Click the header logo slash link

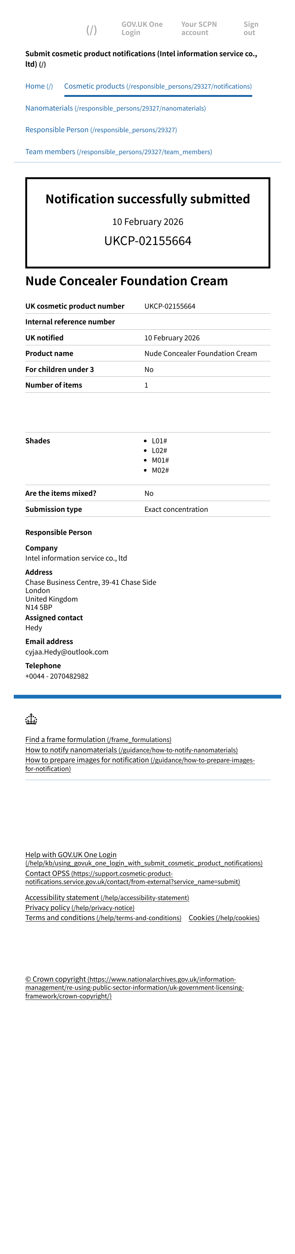(92, 30)
